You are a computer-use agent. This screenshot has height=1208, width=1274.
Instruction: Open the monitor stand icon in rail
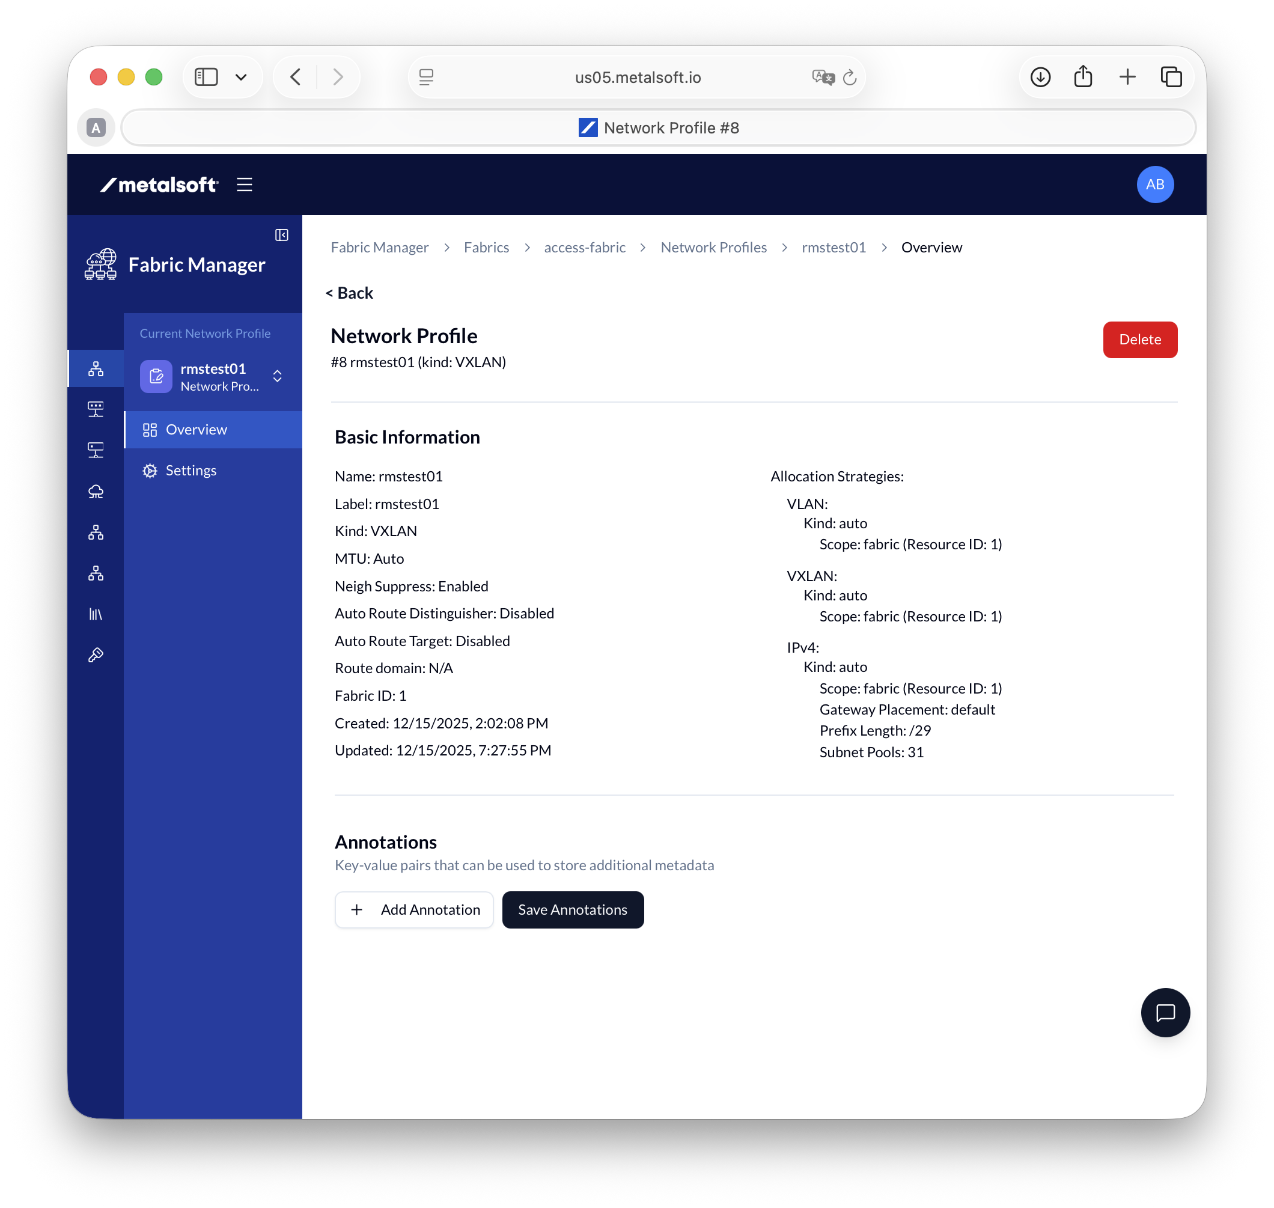click(x=96, y=450)
